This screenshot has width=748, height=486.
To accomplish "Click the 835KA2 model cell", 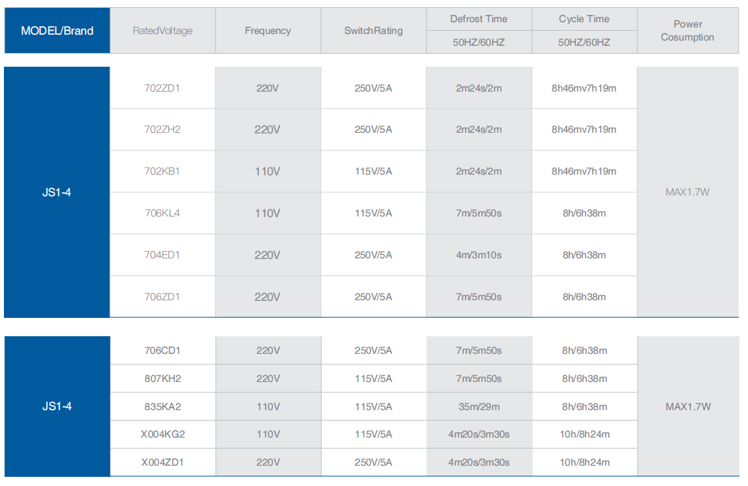I will (x=162, y=407).
